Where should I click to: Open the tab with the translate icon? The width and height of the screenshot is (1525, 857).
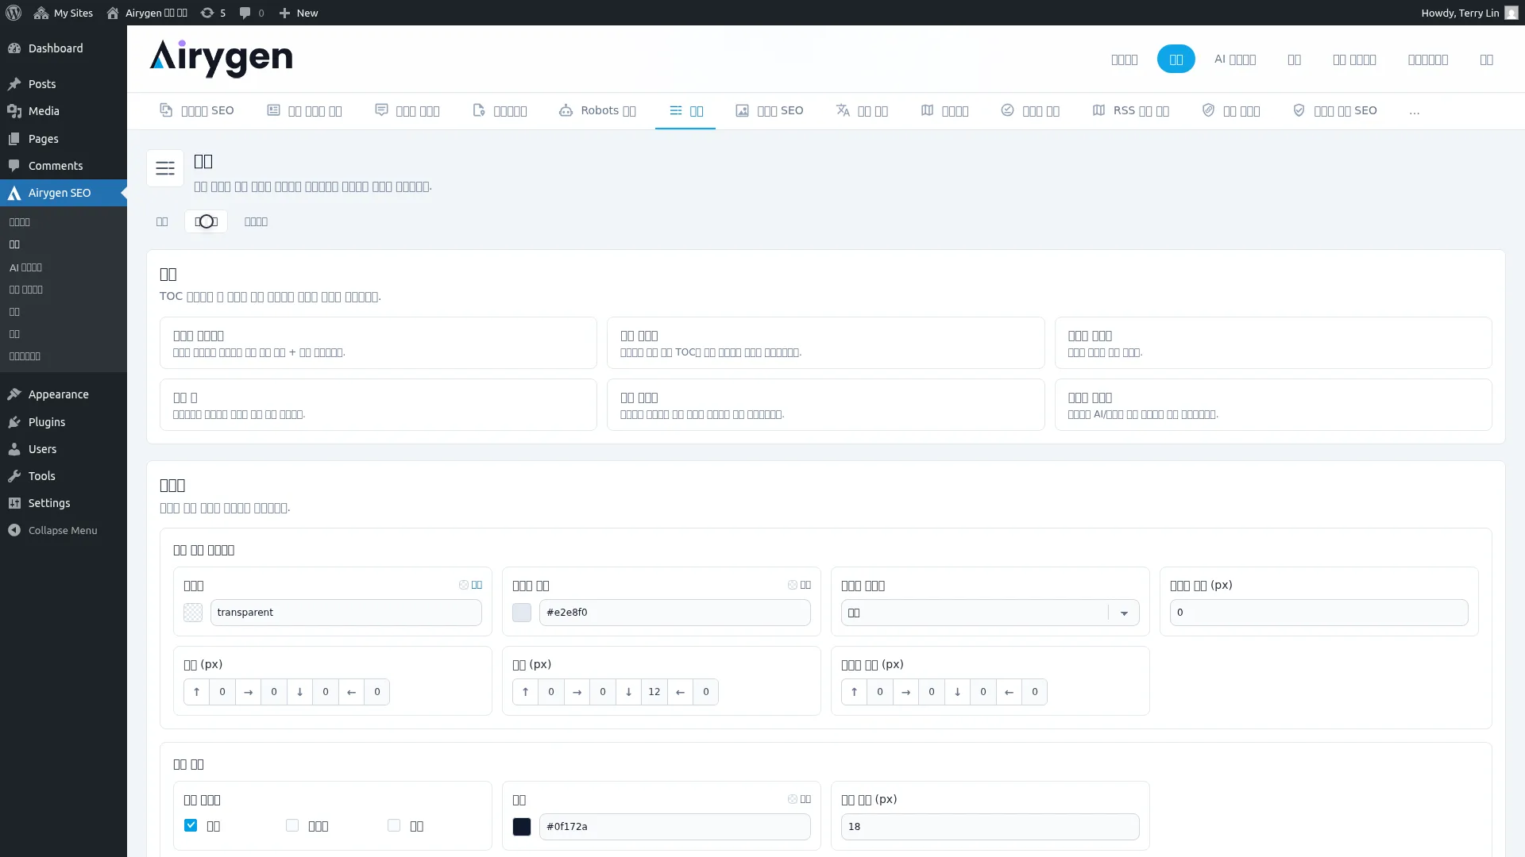pos(862,110)
